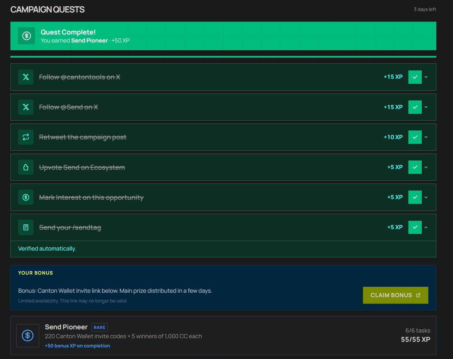The width and height of the screenshot is (453, 359).
Task: Click the '3 days left' label
Action: coord(425,9)
